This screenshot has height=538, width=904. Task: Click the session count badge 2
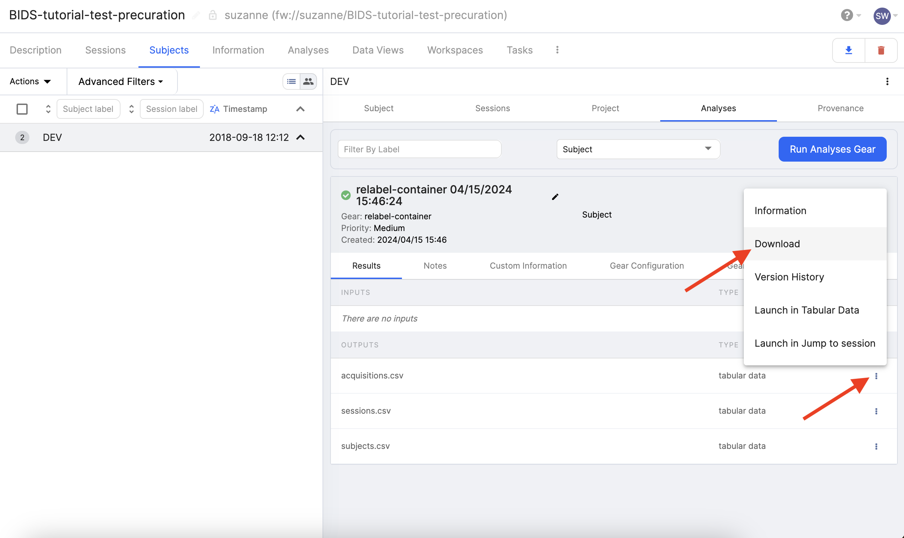[22, 137]
